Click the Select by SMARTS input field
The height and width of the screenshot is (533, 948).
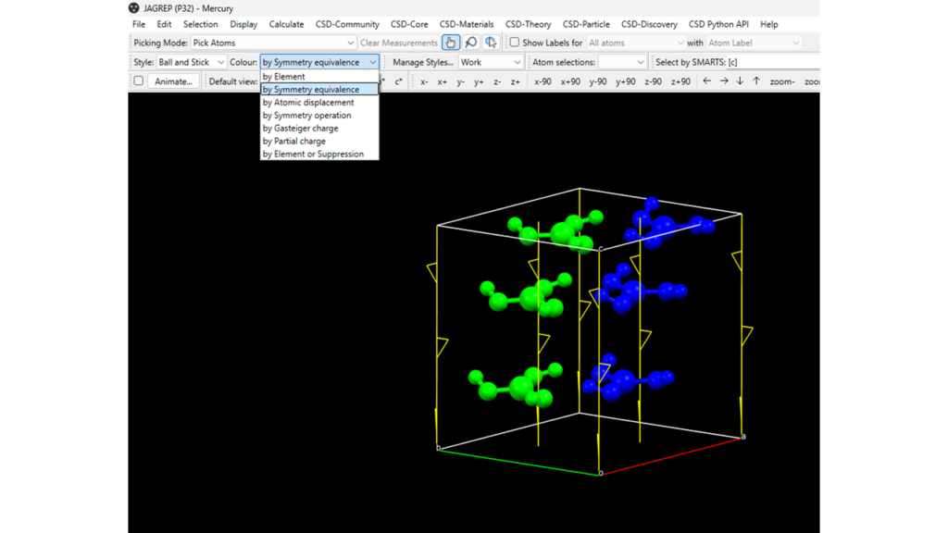tap(773, 62)
